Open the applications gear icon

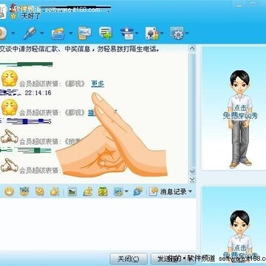177,33
